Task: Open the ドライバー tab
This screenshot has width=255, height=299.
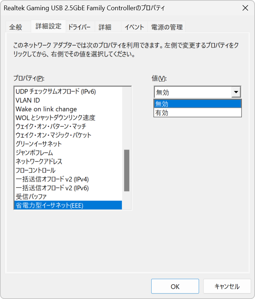Action: (79, 27)
